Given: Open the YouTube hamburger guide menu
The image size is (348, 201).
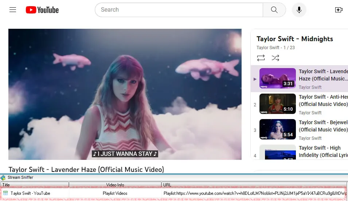Looking at the screenshot, I should (13, 10).
